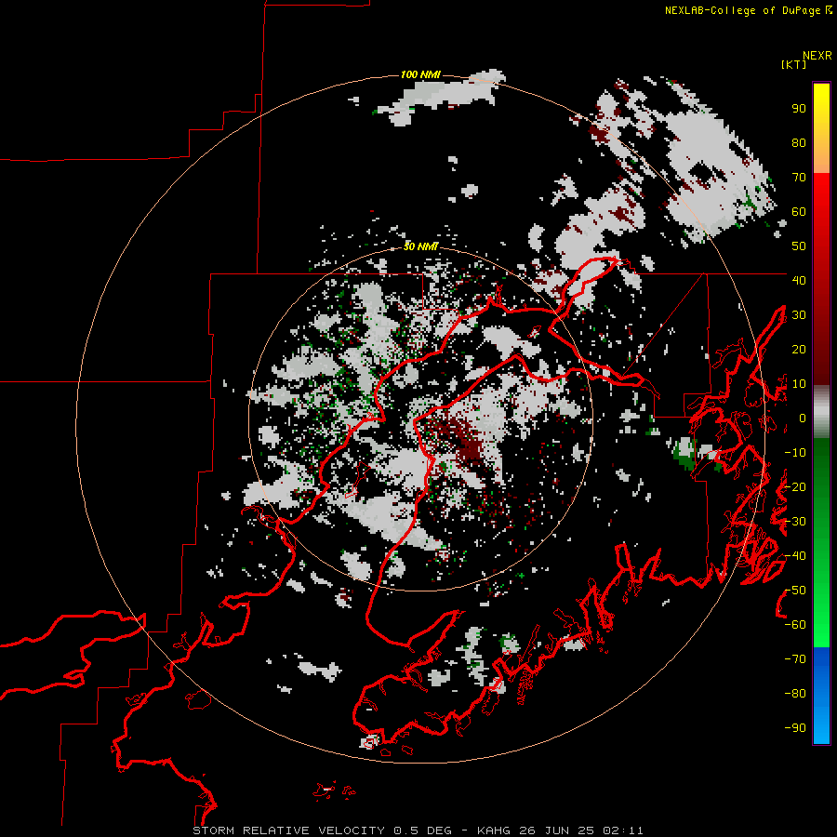Click the KAHG station identifier in caption

[x=493, y=830]
